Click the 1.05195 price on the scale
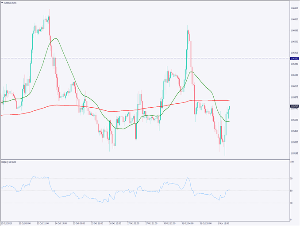 [x=294, y=154]
